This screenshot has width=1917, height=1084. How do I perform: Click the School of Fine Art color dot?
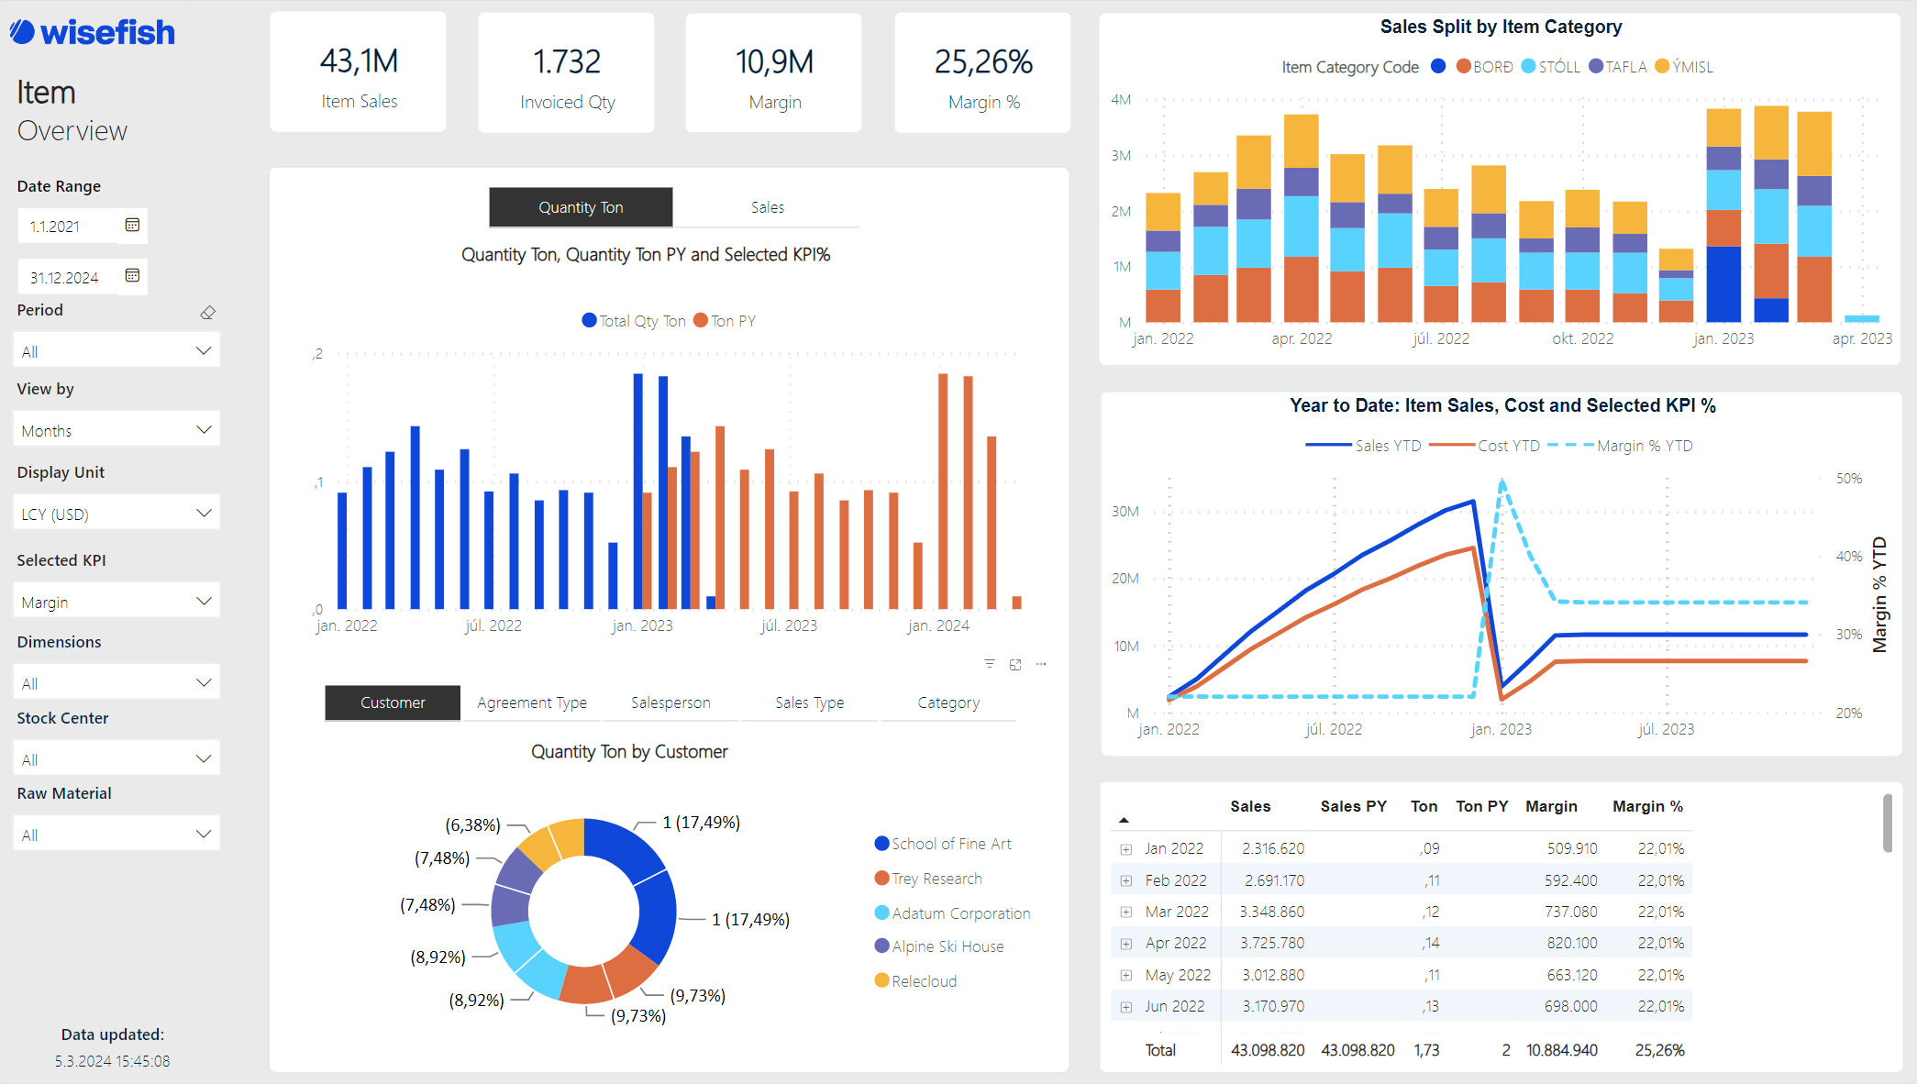881,843
